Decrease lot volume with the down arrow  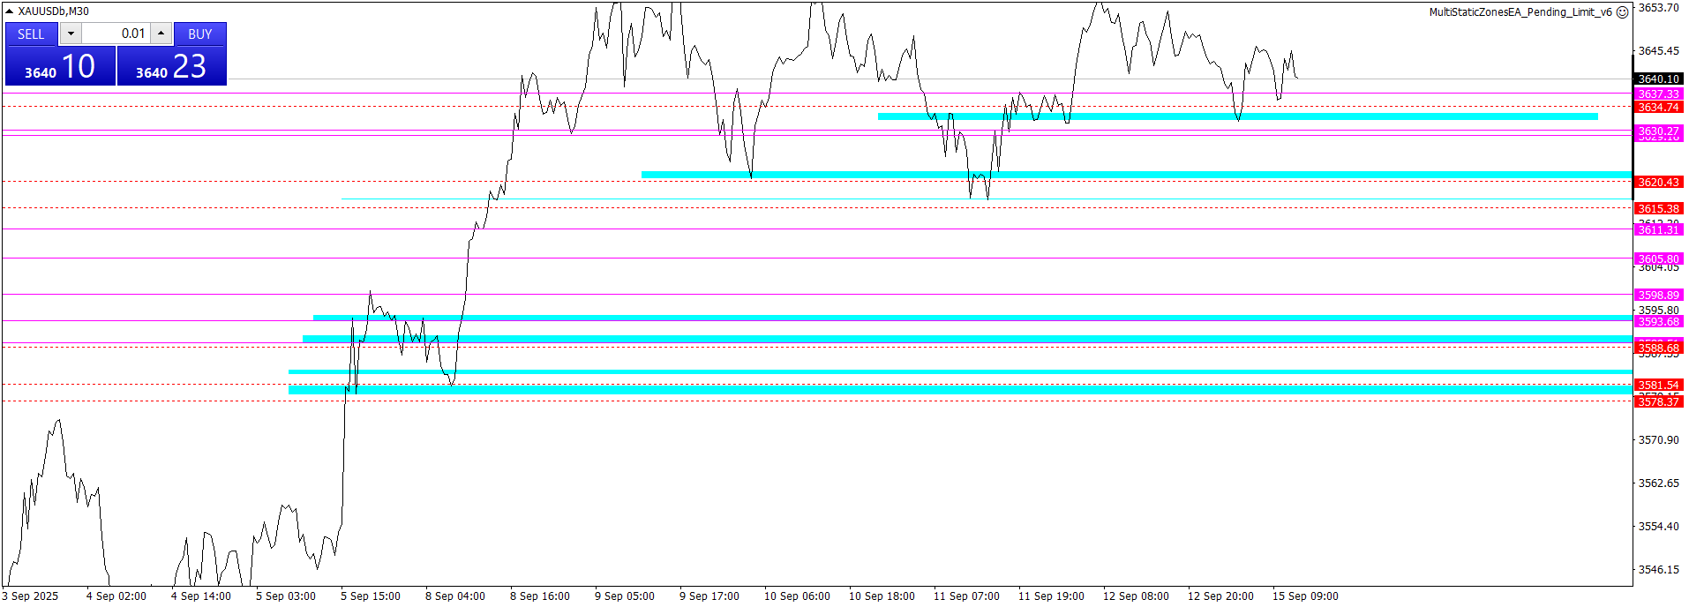pyautogui.click(x=71, y=34)
